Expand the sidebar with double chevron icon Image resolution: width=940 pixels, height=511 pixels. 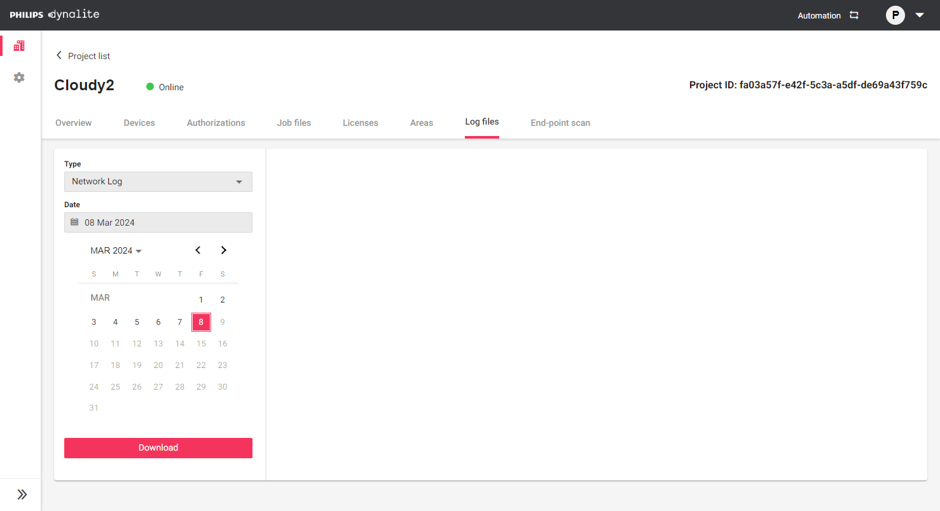point(22,494)
